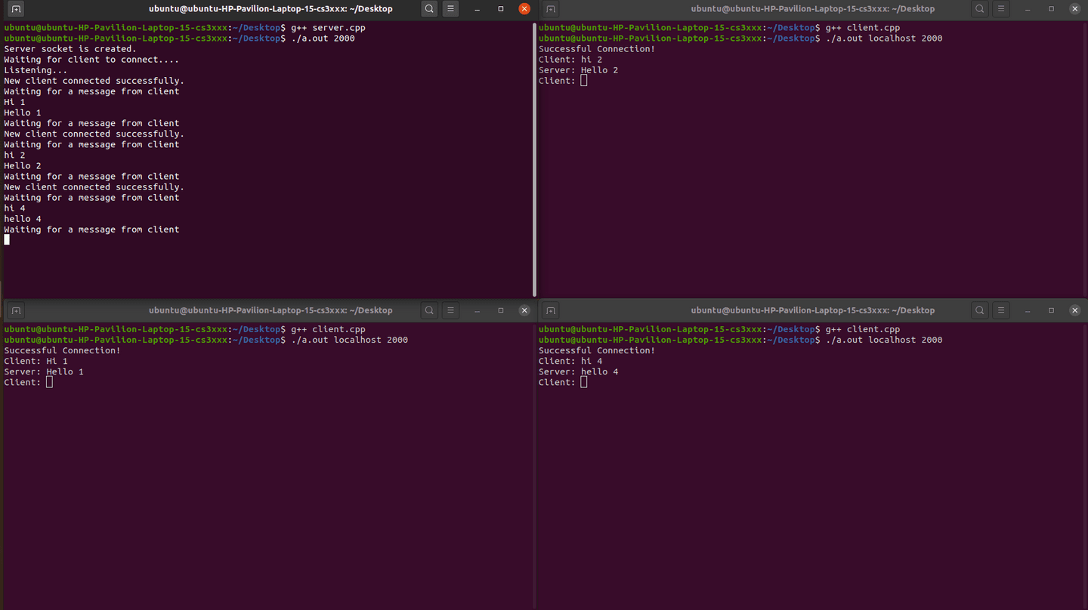
Task: Minimize the 'hi 2' client terminal
Action: click(x=1027, y=9)
